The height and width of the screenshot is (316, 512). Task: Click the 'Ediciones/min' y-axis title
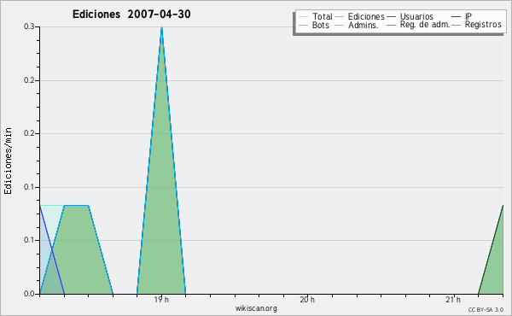point(8,161)
